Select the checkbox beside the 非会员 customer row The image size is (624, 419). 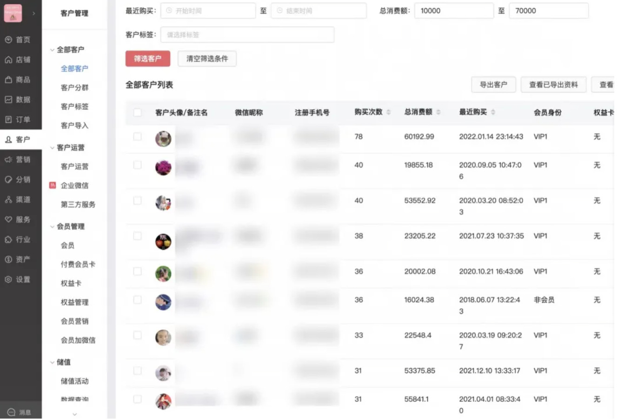pyautogui.click(x=138, y=300)
